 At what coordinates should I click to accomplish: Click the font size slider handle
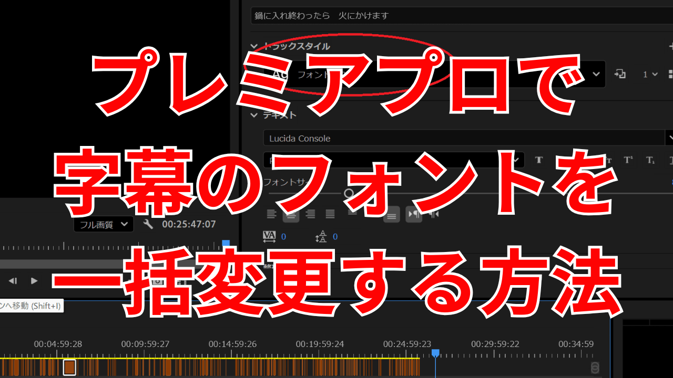(x=349, y=193)
